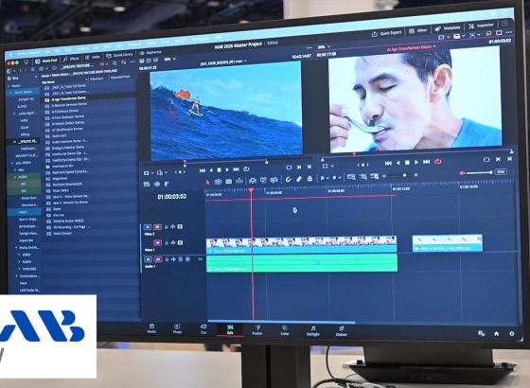530x388 pixels.
Task: Open Project Settings gear icon
Action: pyautogui.click(x=512, y=333)
